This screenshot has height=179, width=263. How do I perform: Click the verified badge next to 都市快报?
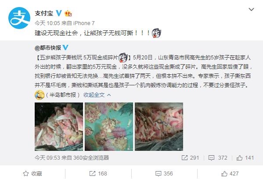coord(65,47)
